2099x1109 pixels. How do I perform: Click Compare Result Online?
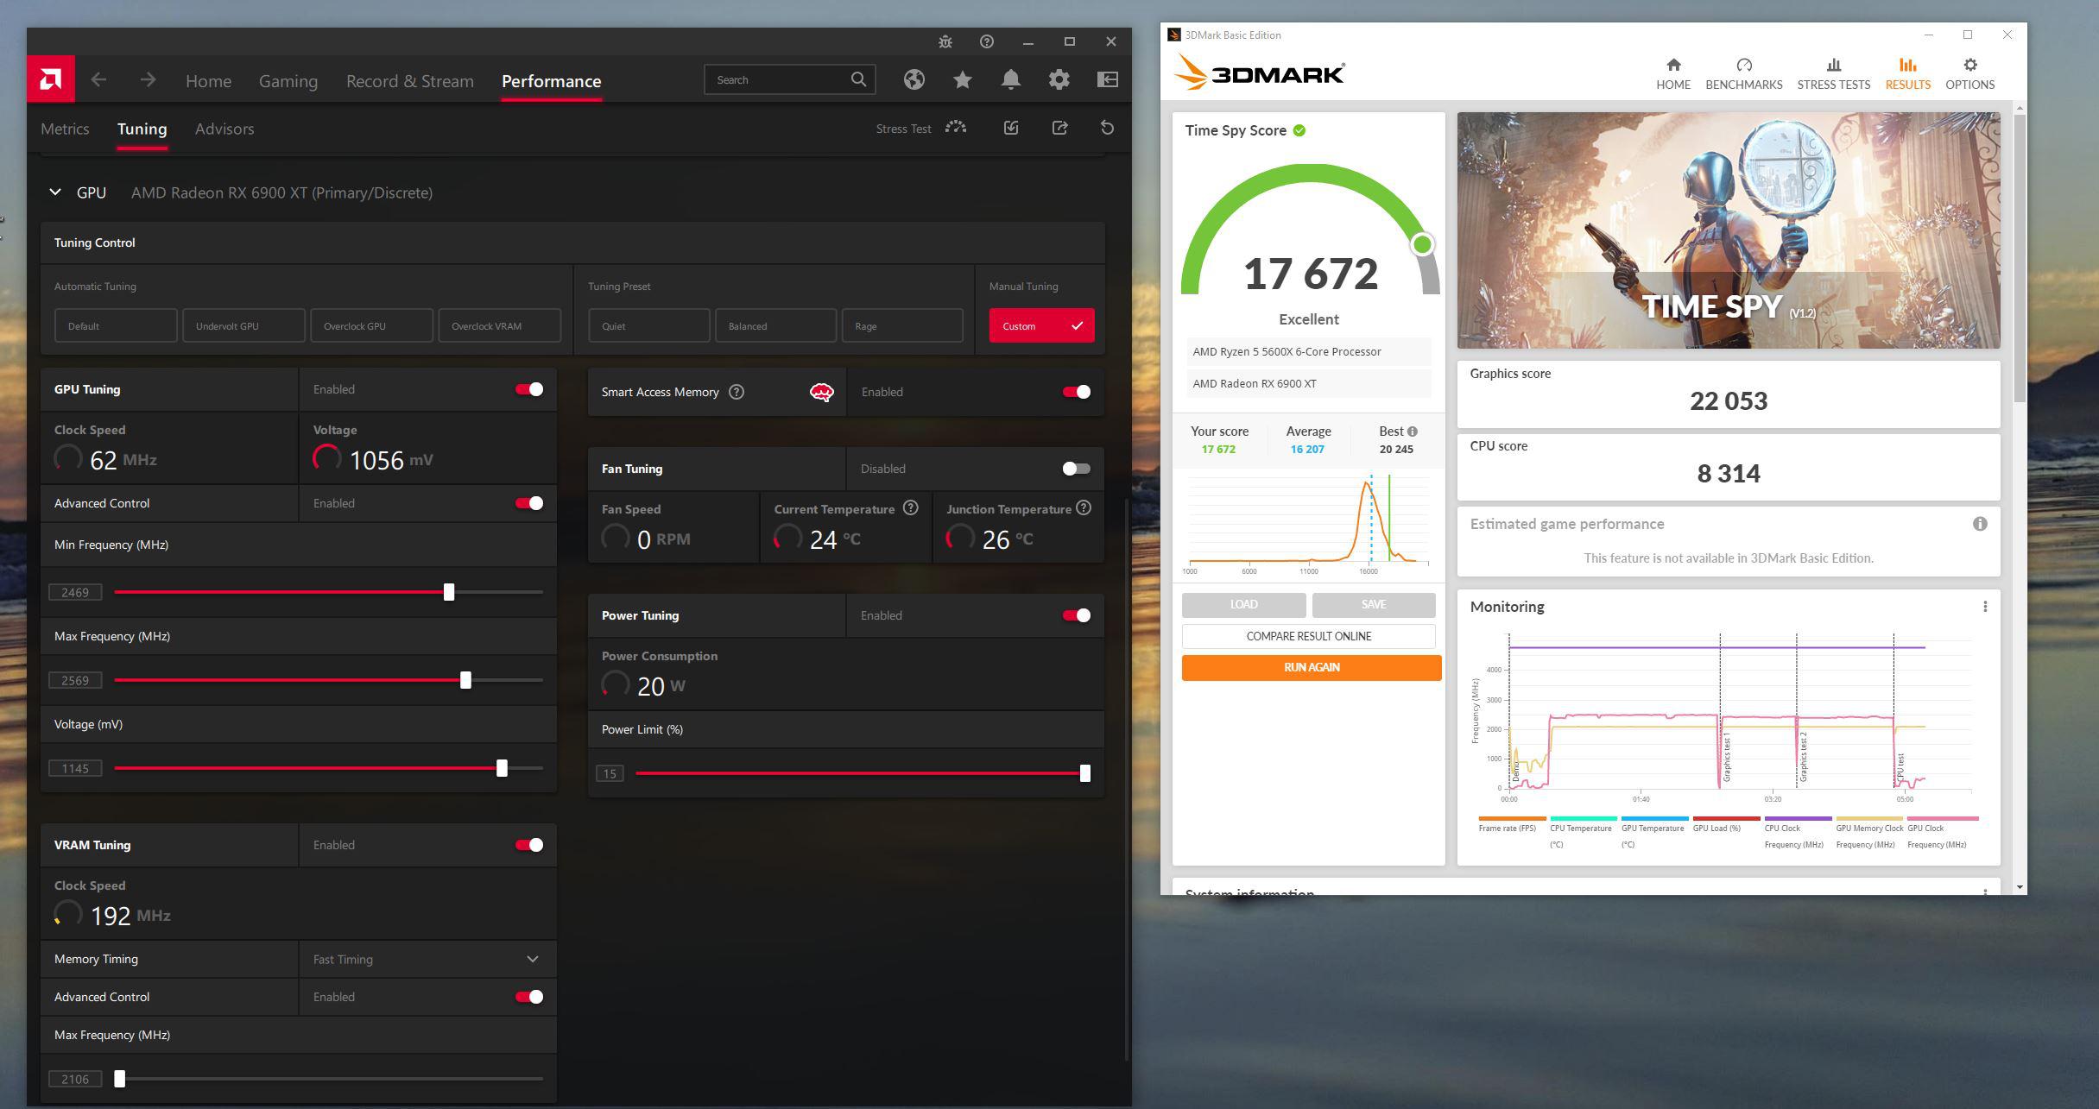1308,635
